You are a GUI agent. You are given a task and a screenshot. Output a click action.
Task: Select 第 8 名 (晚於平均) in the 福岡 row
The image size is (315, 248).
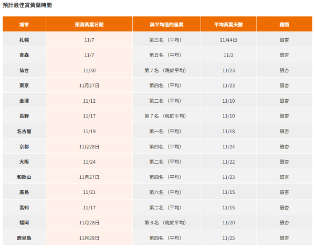165,223
